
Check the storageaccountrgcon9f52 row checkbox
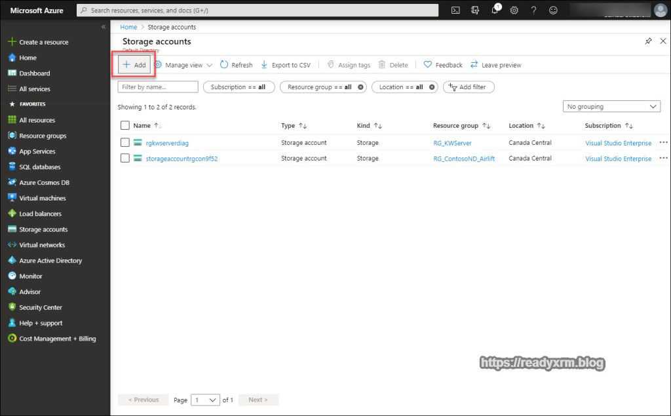125,159
